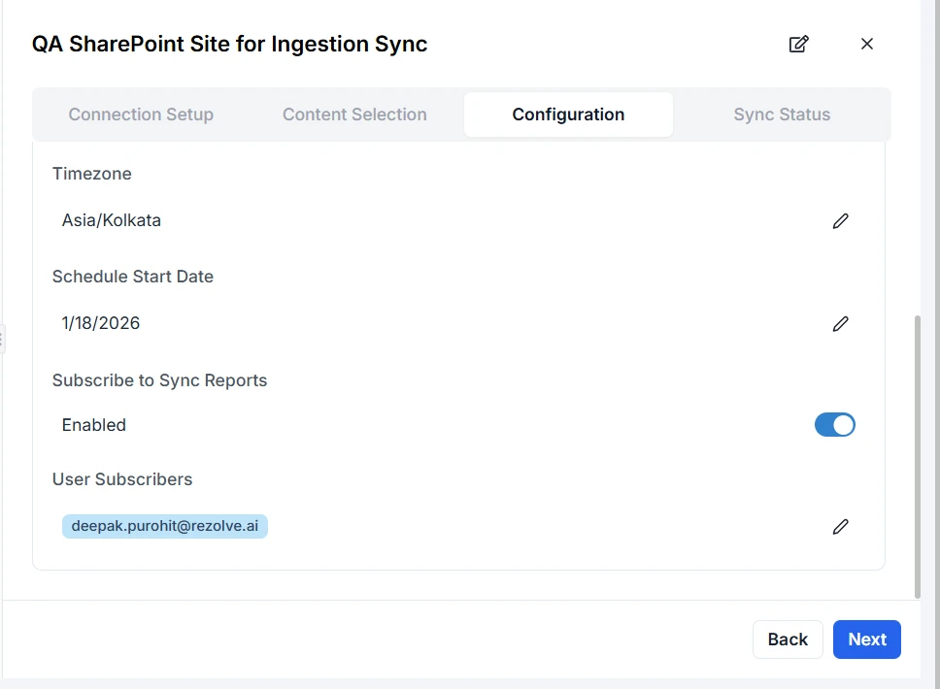Click the Subscribe to Sync Reports label
Screen dimensions: 940x689
pyautogui.click(x=159, y=380)
